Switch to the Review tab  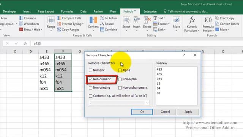(98, 11)
